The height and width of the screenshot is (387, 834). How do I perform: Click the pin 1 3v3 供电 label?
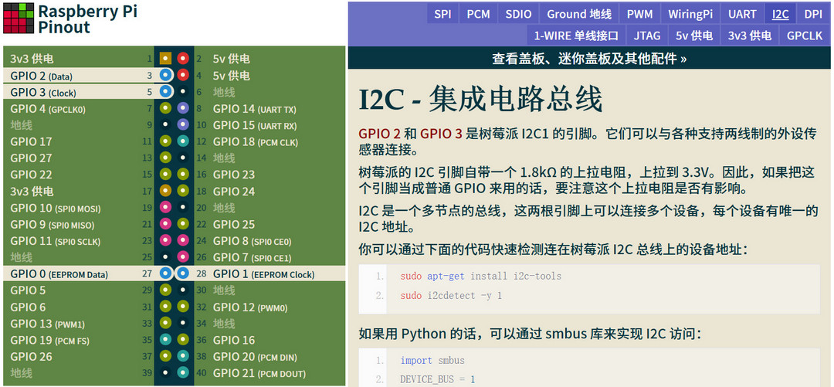click(x=32, y=59)
